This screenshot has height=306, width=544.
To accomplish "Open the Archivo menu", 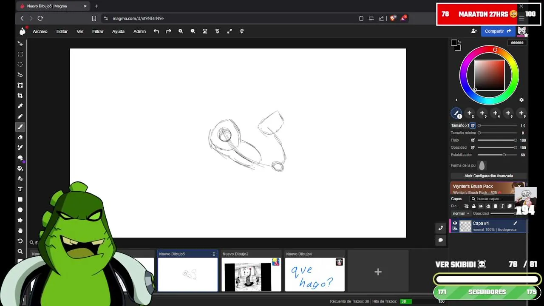I will click(x=40, y=31).
